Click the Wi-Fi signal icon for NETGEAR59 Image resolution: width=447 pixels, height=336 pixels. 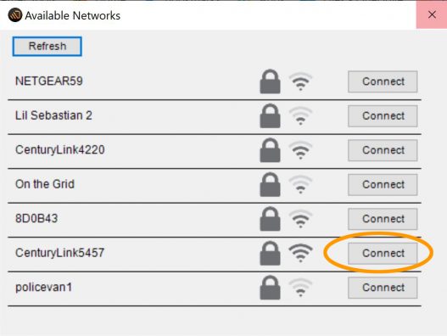pyautogui.click(x=300, y=81)
